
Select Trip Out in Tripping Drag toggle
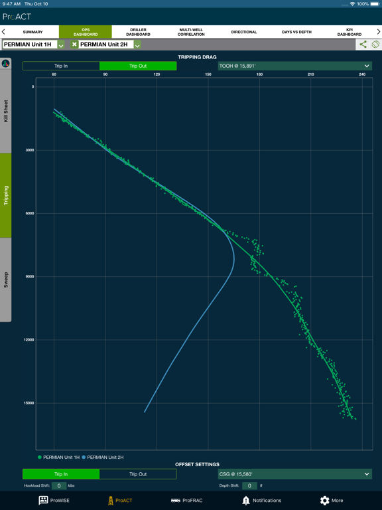138,66
